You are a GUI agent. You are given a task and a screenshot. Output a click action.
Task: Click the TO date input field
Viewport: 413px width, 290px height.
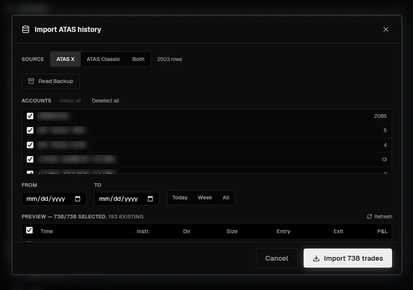pyautogui.click(x=126, y=199)
